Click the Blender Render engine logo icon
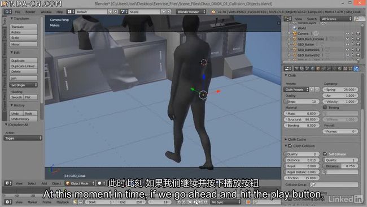Viewport: 367px width, 207px height. pos(213,12)
